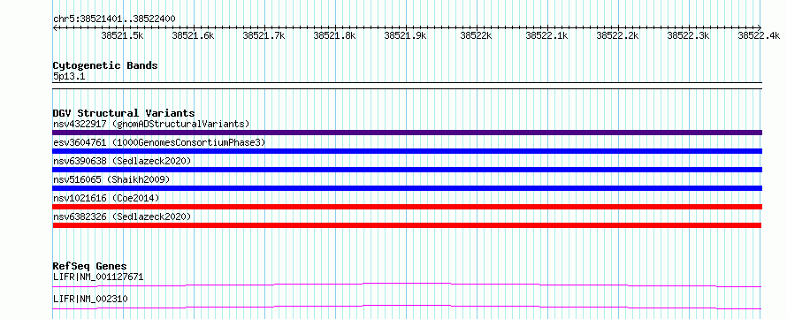This screenshot has height=319, width=787.
Task: Click the 38522k ruler tick label
Action: click(476, 35)
